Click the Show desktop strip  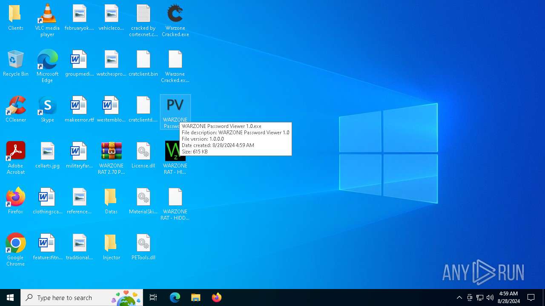543,297
